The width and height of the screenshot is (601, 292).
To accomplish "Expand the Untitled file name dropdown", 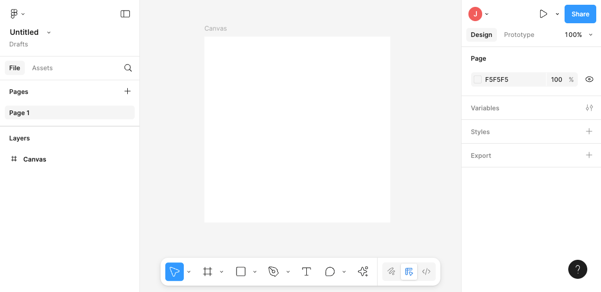I will [x=49, y=33].
